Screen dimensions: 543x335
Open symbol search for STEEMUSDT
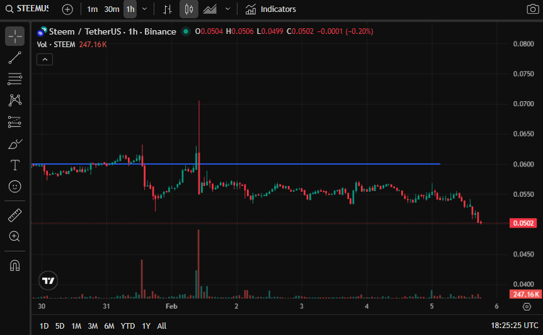(27, 9)
